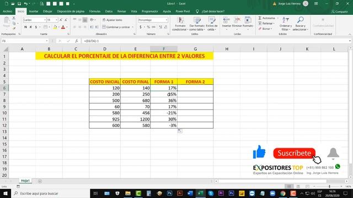Open Formato condicional menu
The height and width of the screenshot is (198, 353).
coord(180,24)
